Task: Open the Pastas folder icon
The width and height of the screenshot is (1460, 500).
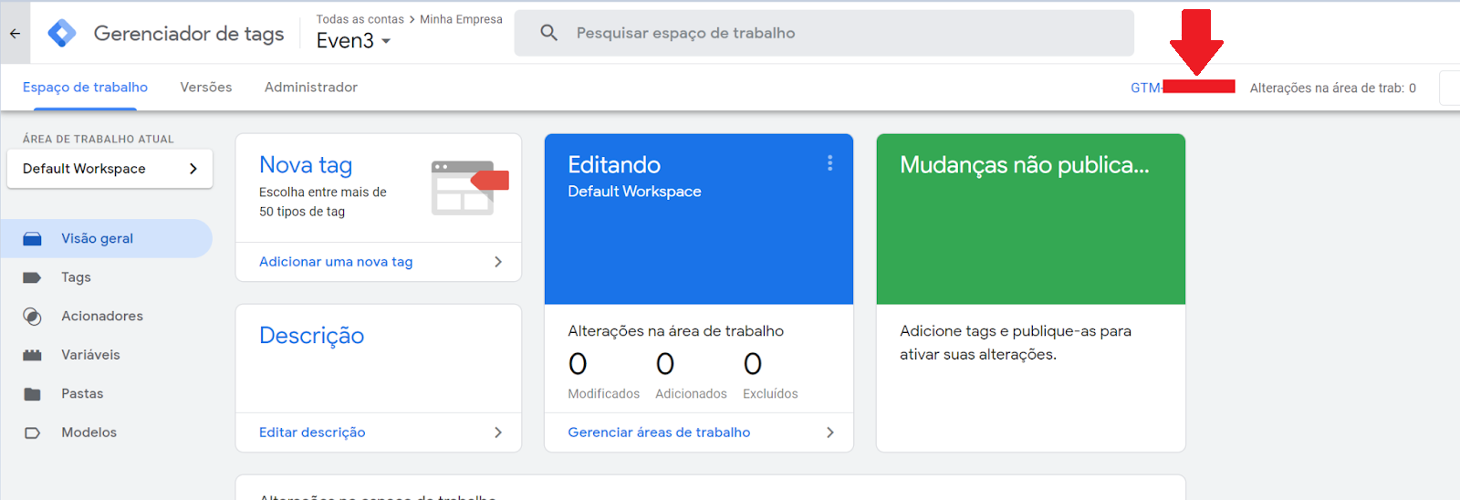Action: (x=32, y=394)
